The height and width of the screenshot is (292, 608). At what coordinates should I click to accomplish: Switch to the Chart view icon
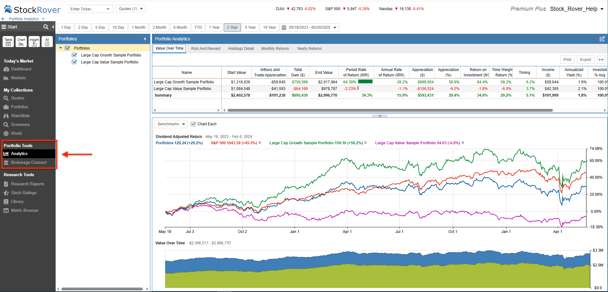tap(21, 41)
